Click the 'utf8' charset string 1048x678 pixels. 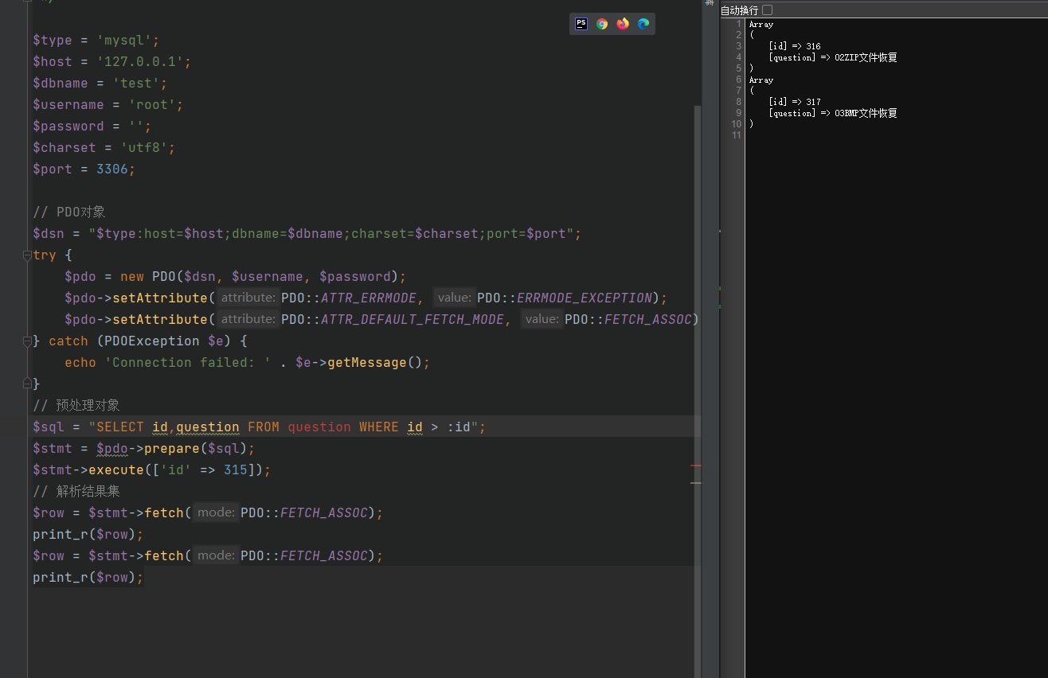tap(144, 147)
